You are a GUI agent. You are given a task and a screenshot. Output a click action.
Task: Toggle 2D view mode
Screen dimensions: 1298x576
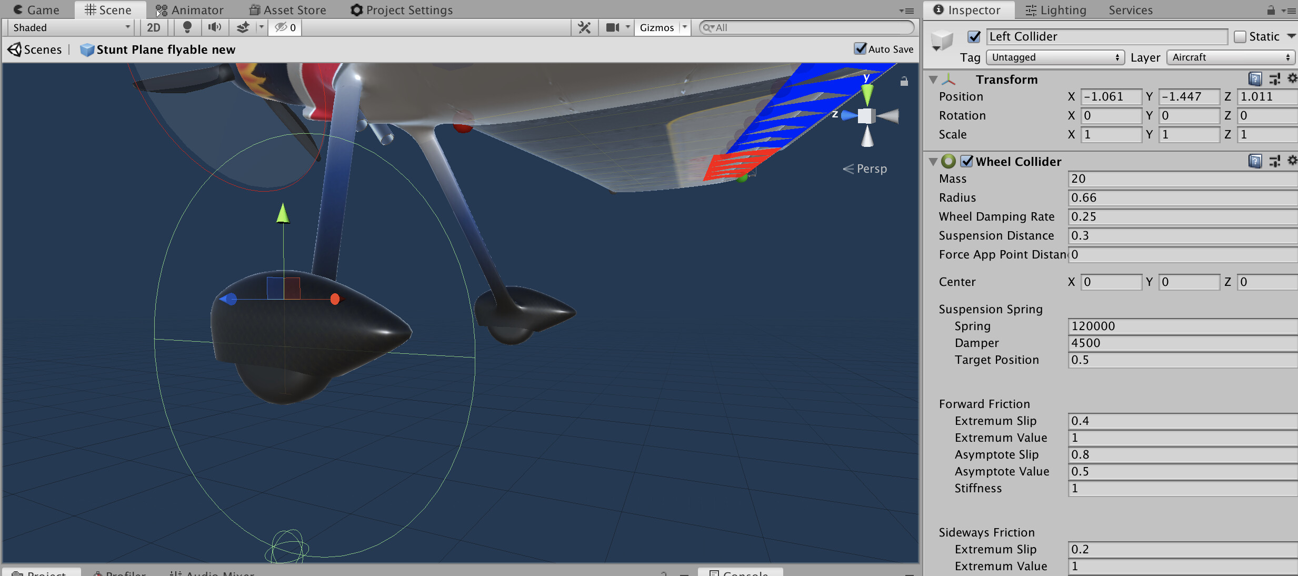(153, 27)
